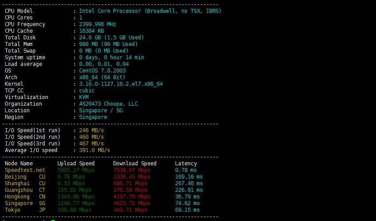Screen dimensions: 376x221
Task: Select the Tokyo node name
Action: click(12, 210)
